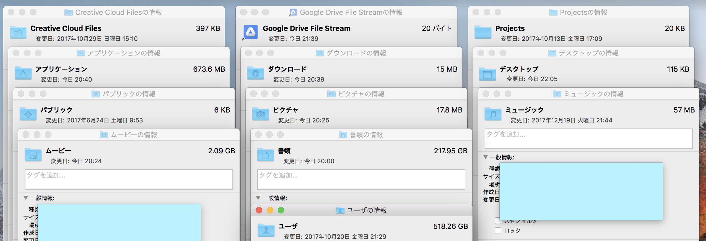Screen dimensions: 706x241
Task: Toggle the 共有フォルダ checkbox
Action: pos(497,221)
